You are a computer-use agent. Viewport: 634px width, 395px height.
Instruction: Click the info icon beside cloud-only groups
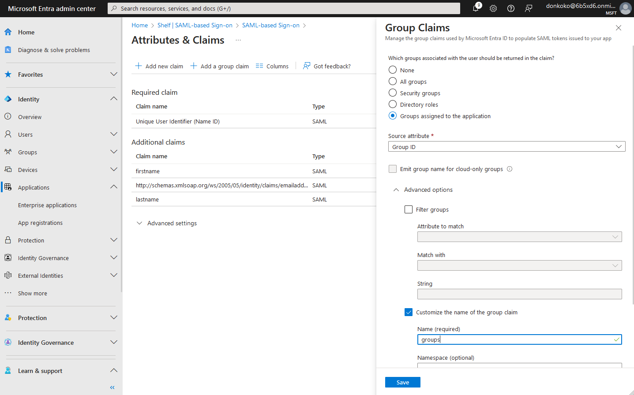[510, 169]
